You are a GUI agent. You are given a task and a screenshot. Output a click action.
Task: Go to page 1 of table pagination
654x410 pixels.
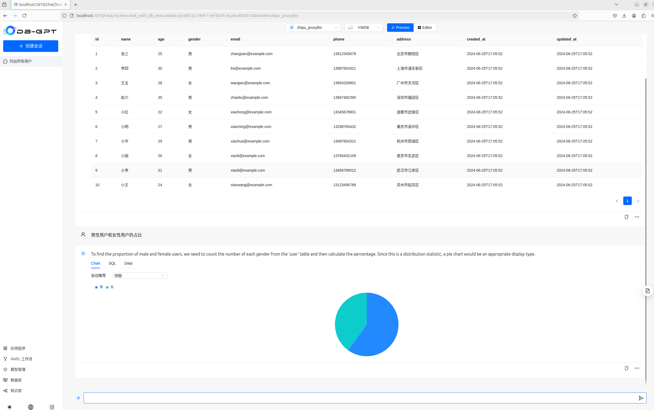click(627, 201)
